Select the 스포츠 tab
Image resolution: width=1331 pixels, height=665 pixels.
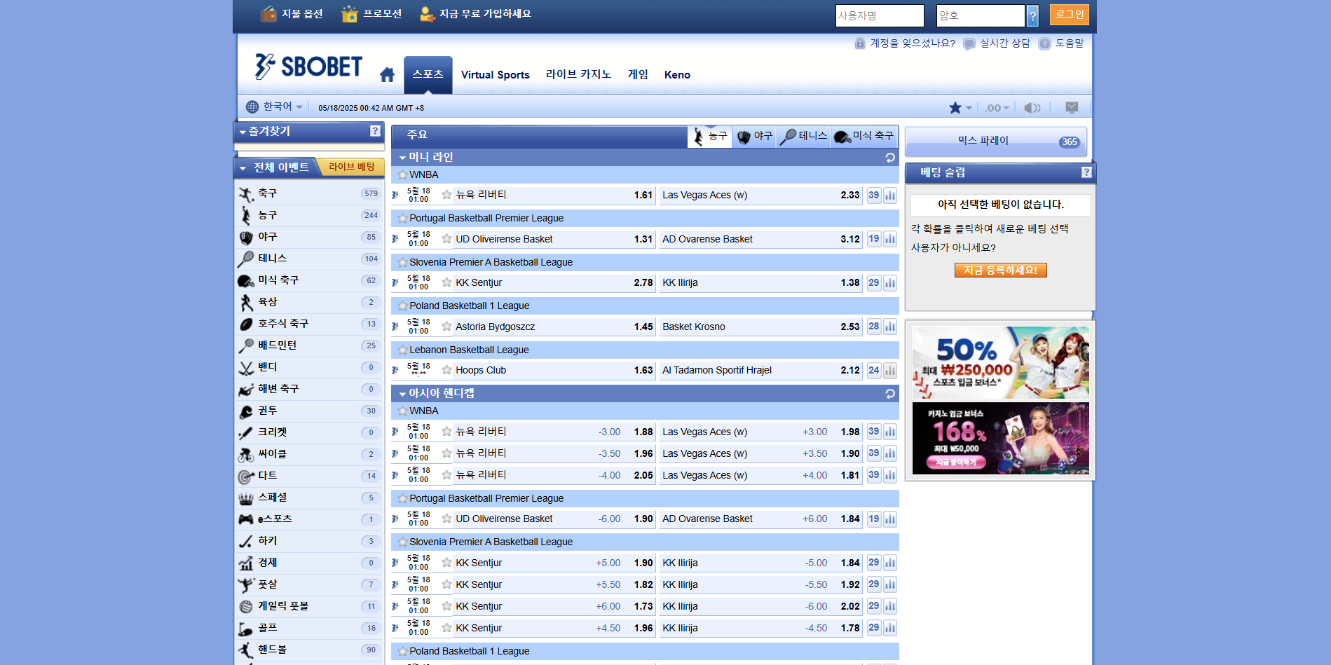(428, 74)
